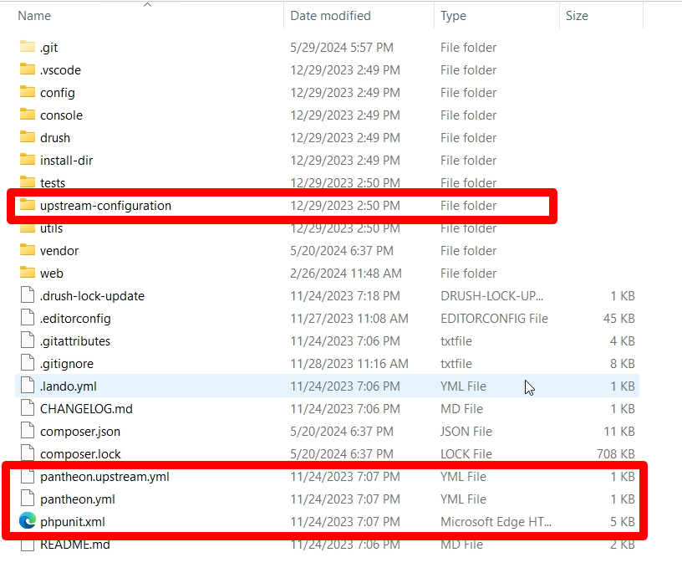
Task: Select the composer.lock file name
Action: point(80,454)
